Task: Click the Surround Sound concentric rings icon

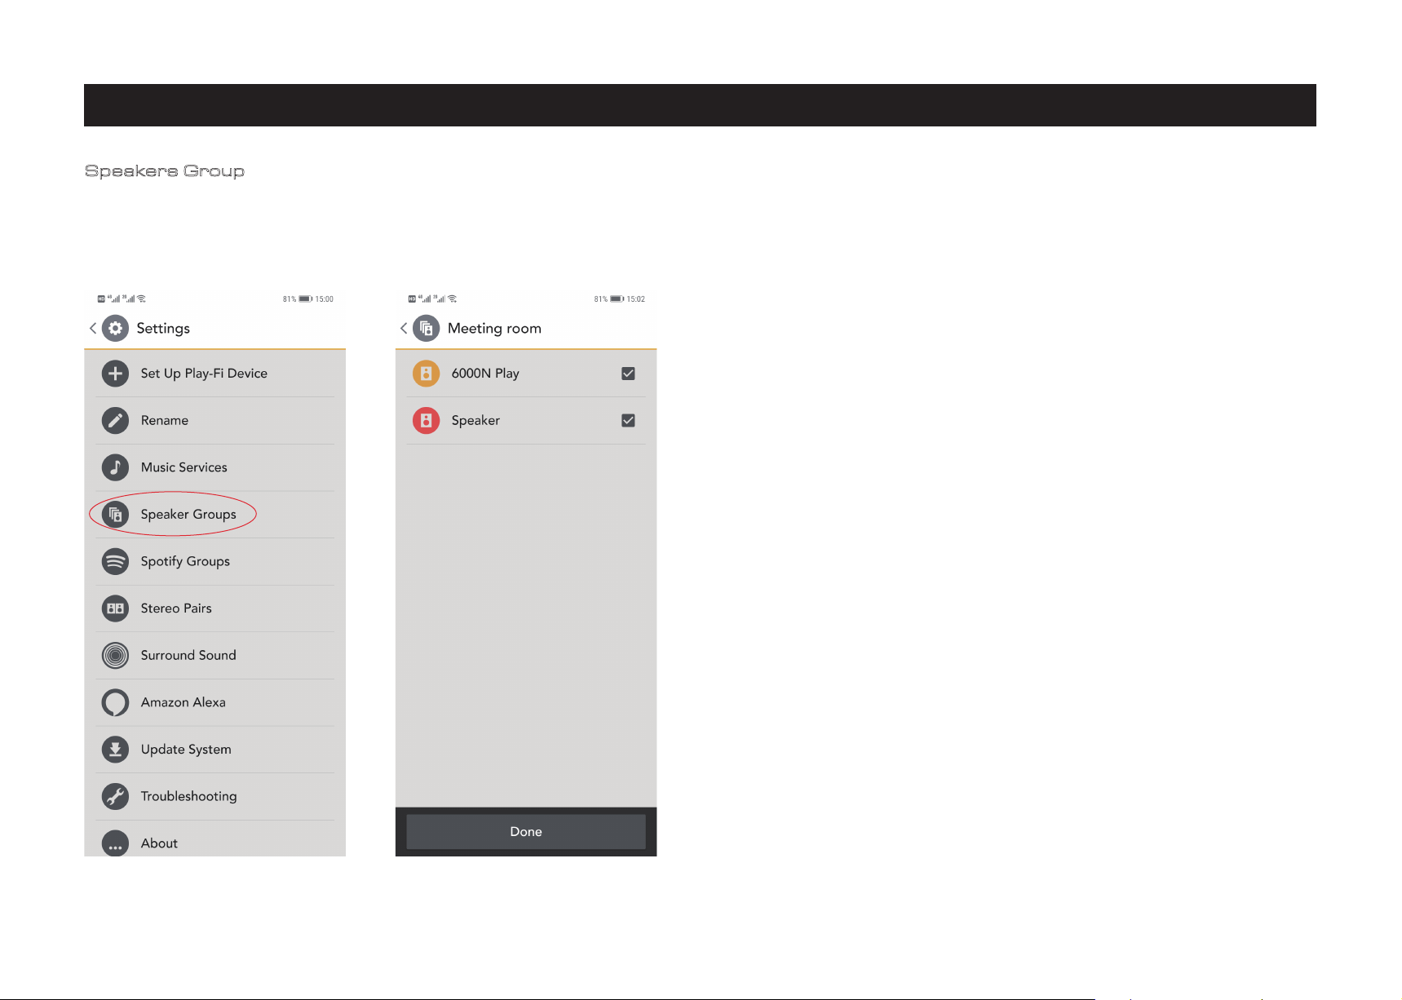Action: pyautogui.click(x=115, y=656)
